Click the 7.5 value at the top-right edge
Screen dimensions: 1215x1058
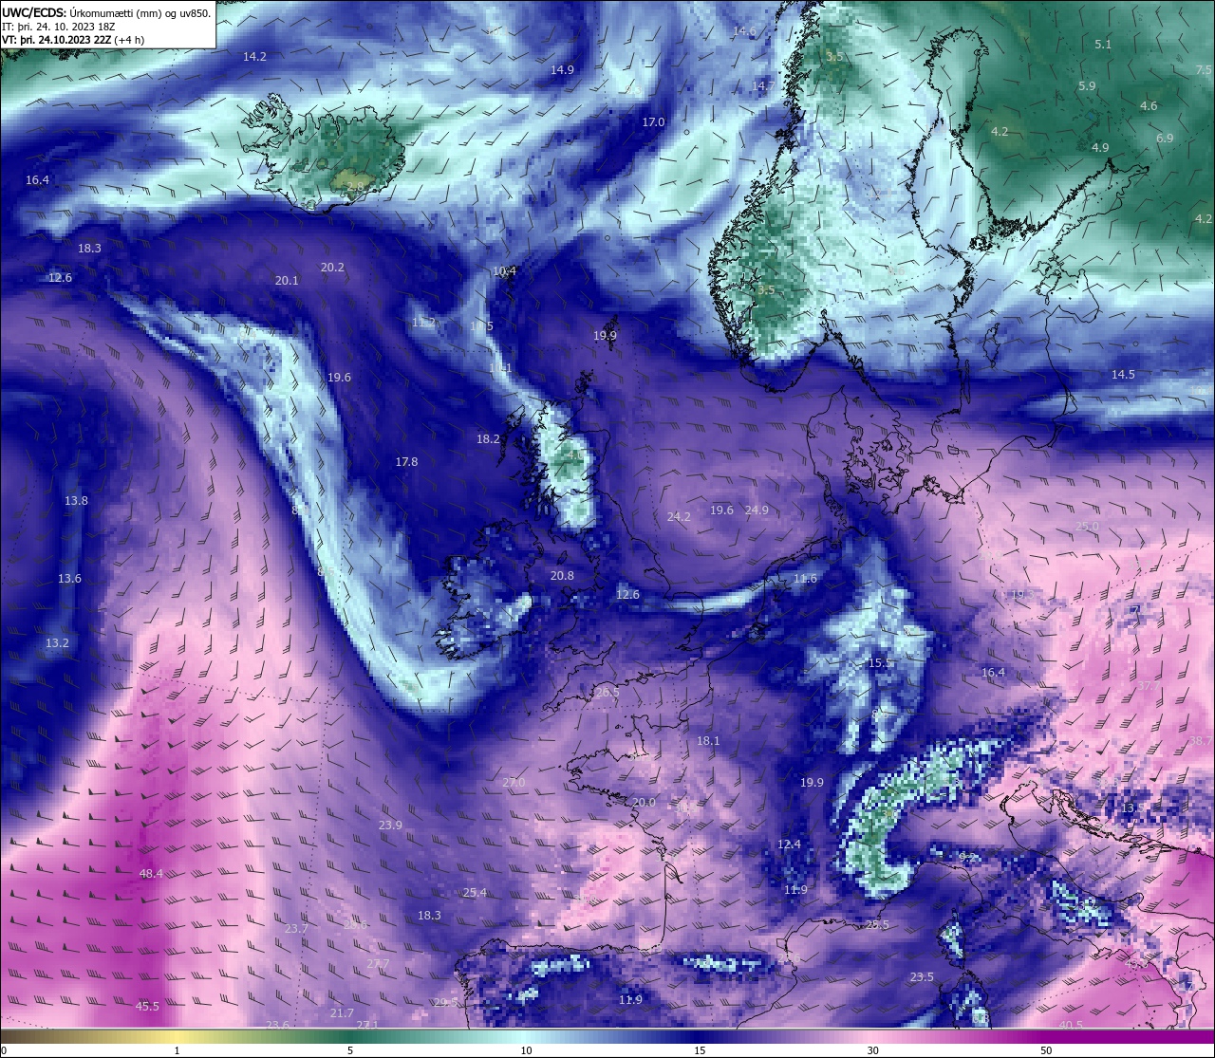coord(1204,70)
